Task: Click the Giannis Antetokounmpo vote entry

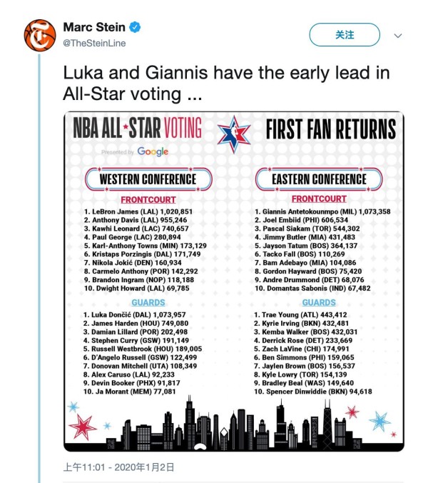Action: point(322,211)
